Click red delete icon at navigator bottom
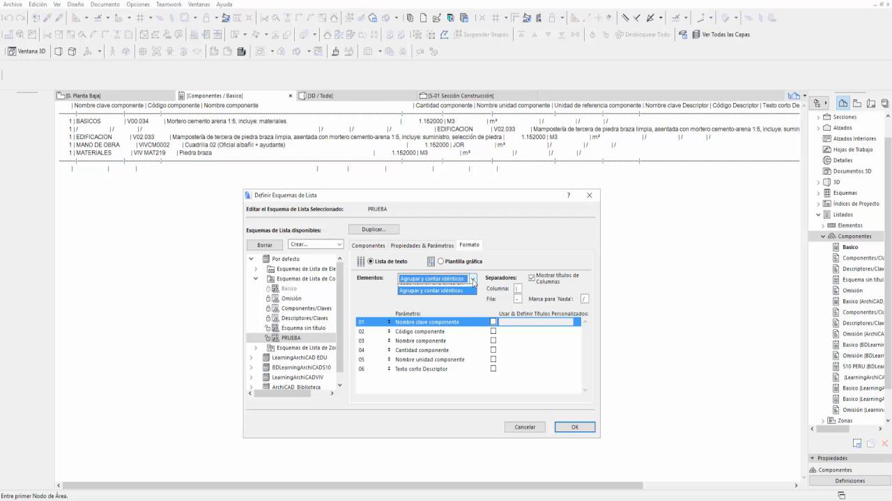The height and width of the screenshot is (501, 892). click(884, 443)
